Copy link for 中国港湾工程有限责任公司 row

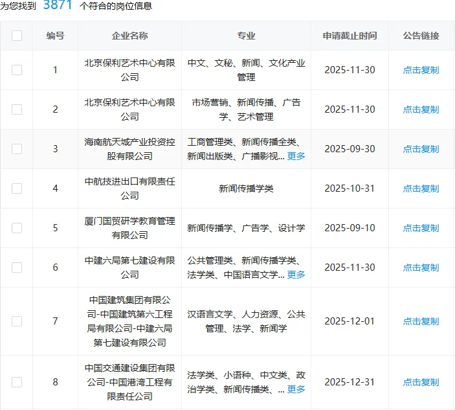tap(421, 382)
